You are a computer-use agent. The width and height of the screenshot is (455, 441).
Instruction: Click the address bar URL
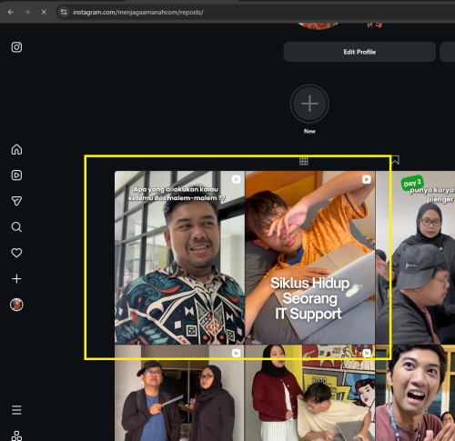(138, 13)
